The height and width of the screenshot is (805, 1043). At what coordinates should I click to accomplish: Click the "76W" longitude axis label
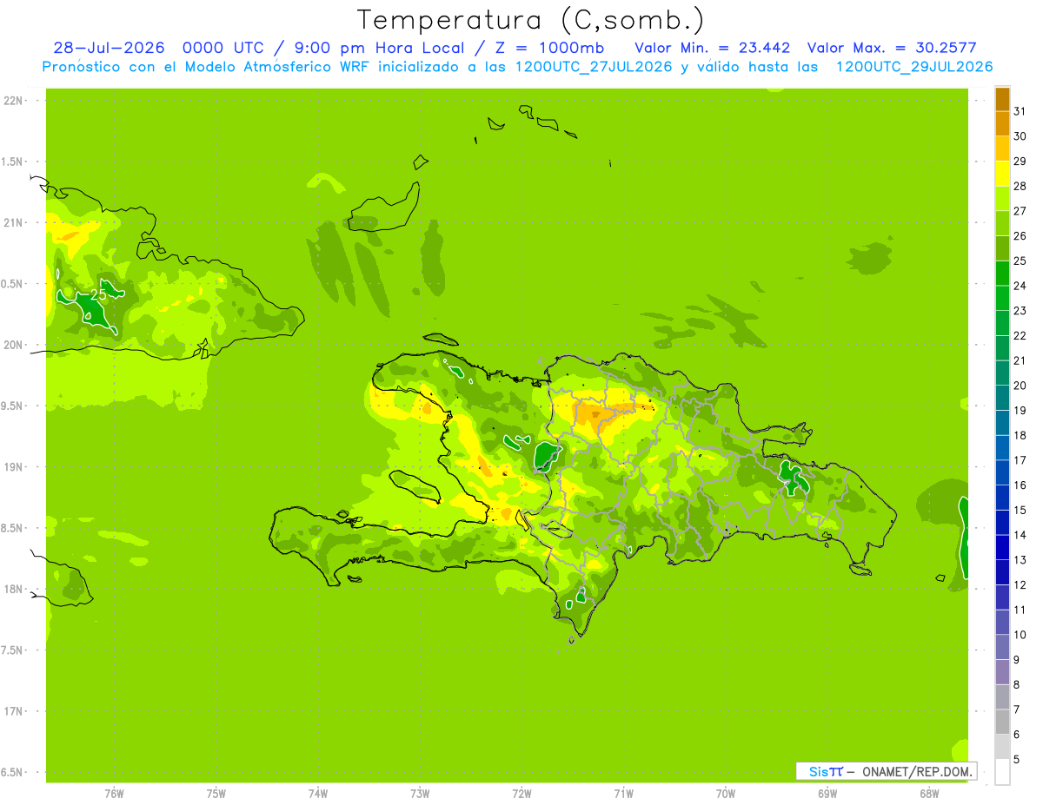point(114,793)
